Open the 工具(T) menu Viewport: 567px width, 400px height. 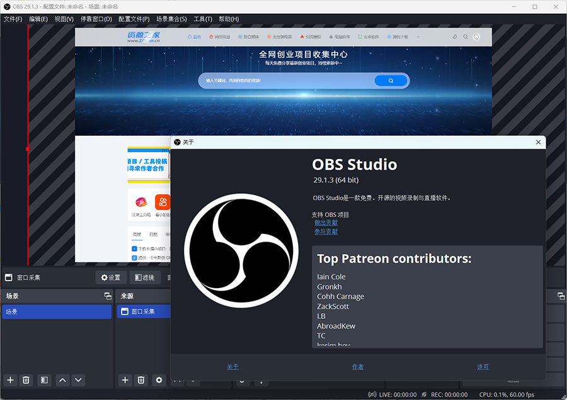click(x=202, y=19)
